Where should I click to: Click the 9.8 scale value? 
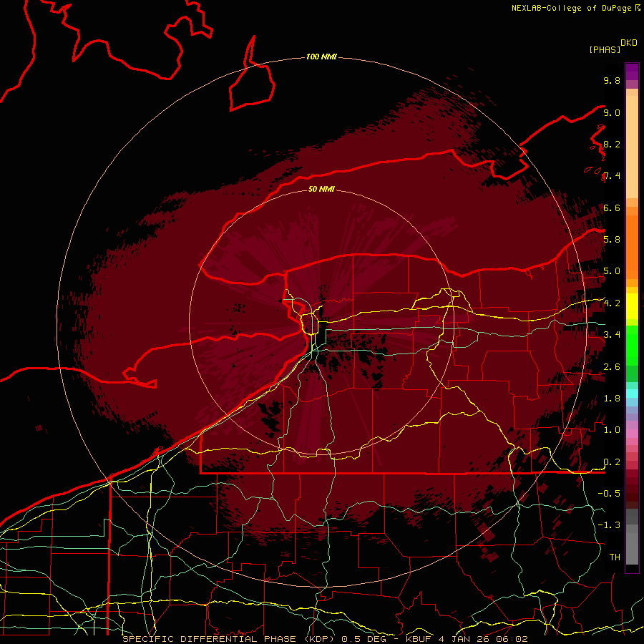[612, 80]
